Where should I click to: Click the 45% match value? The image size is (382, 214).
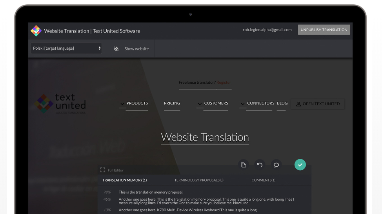(107, 200)
